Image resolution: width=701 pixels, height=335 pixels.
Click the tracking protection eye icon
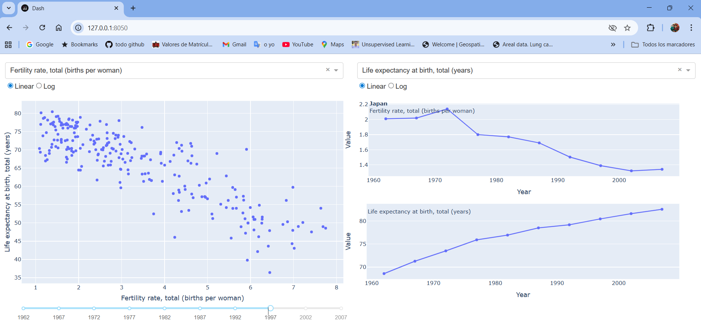613,28
